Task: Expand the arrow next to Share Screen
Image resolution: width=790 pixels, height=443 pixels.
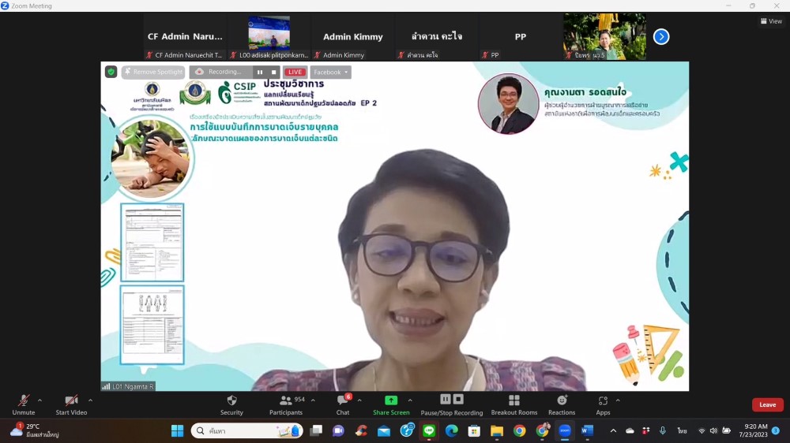Action: 409,400
